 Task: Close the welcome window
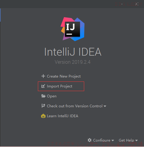click(137, 4)
